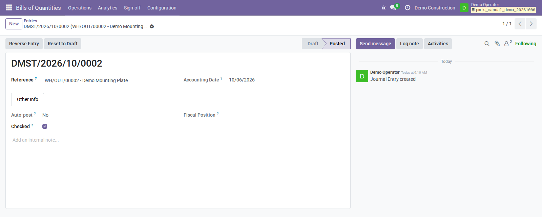Go back to Entries breadcrumb
This screenshot has height=217, width=542.
tap(30, 21)
